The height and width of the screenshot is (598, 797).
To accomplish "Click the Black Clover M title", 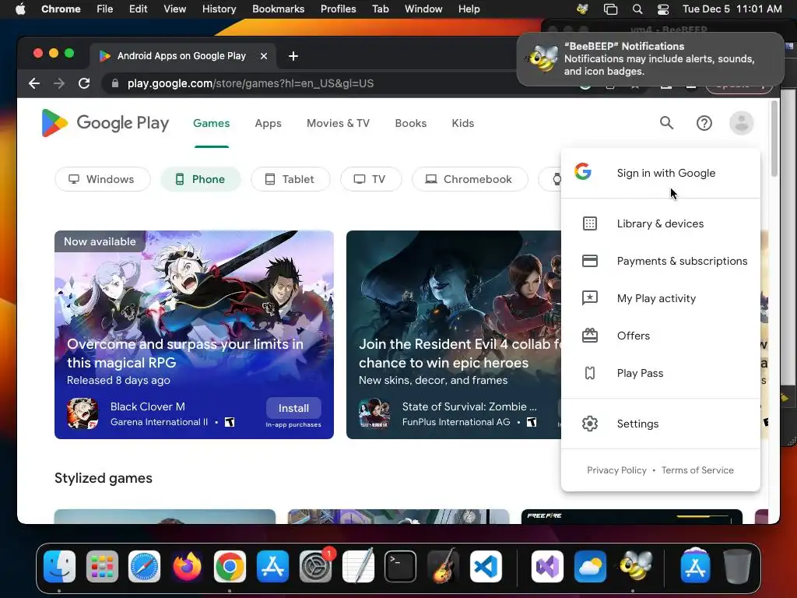I will [147, 406].
